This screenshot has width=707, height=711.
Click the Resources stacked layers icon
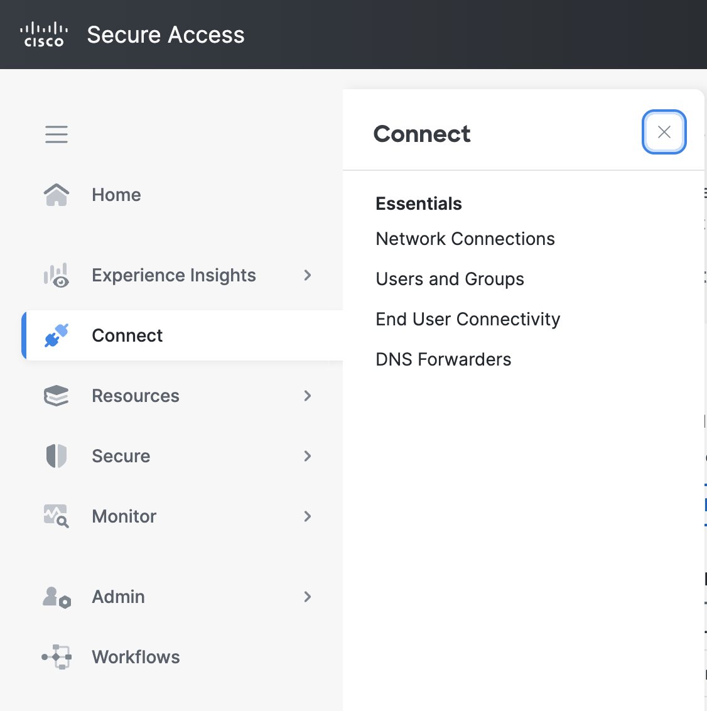tap(57, 396)
